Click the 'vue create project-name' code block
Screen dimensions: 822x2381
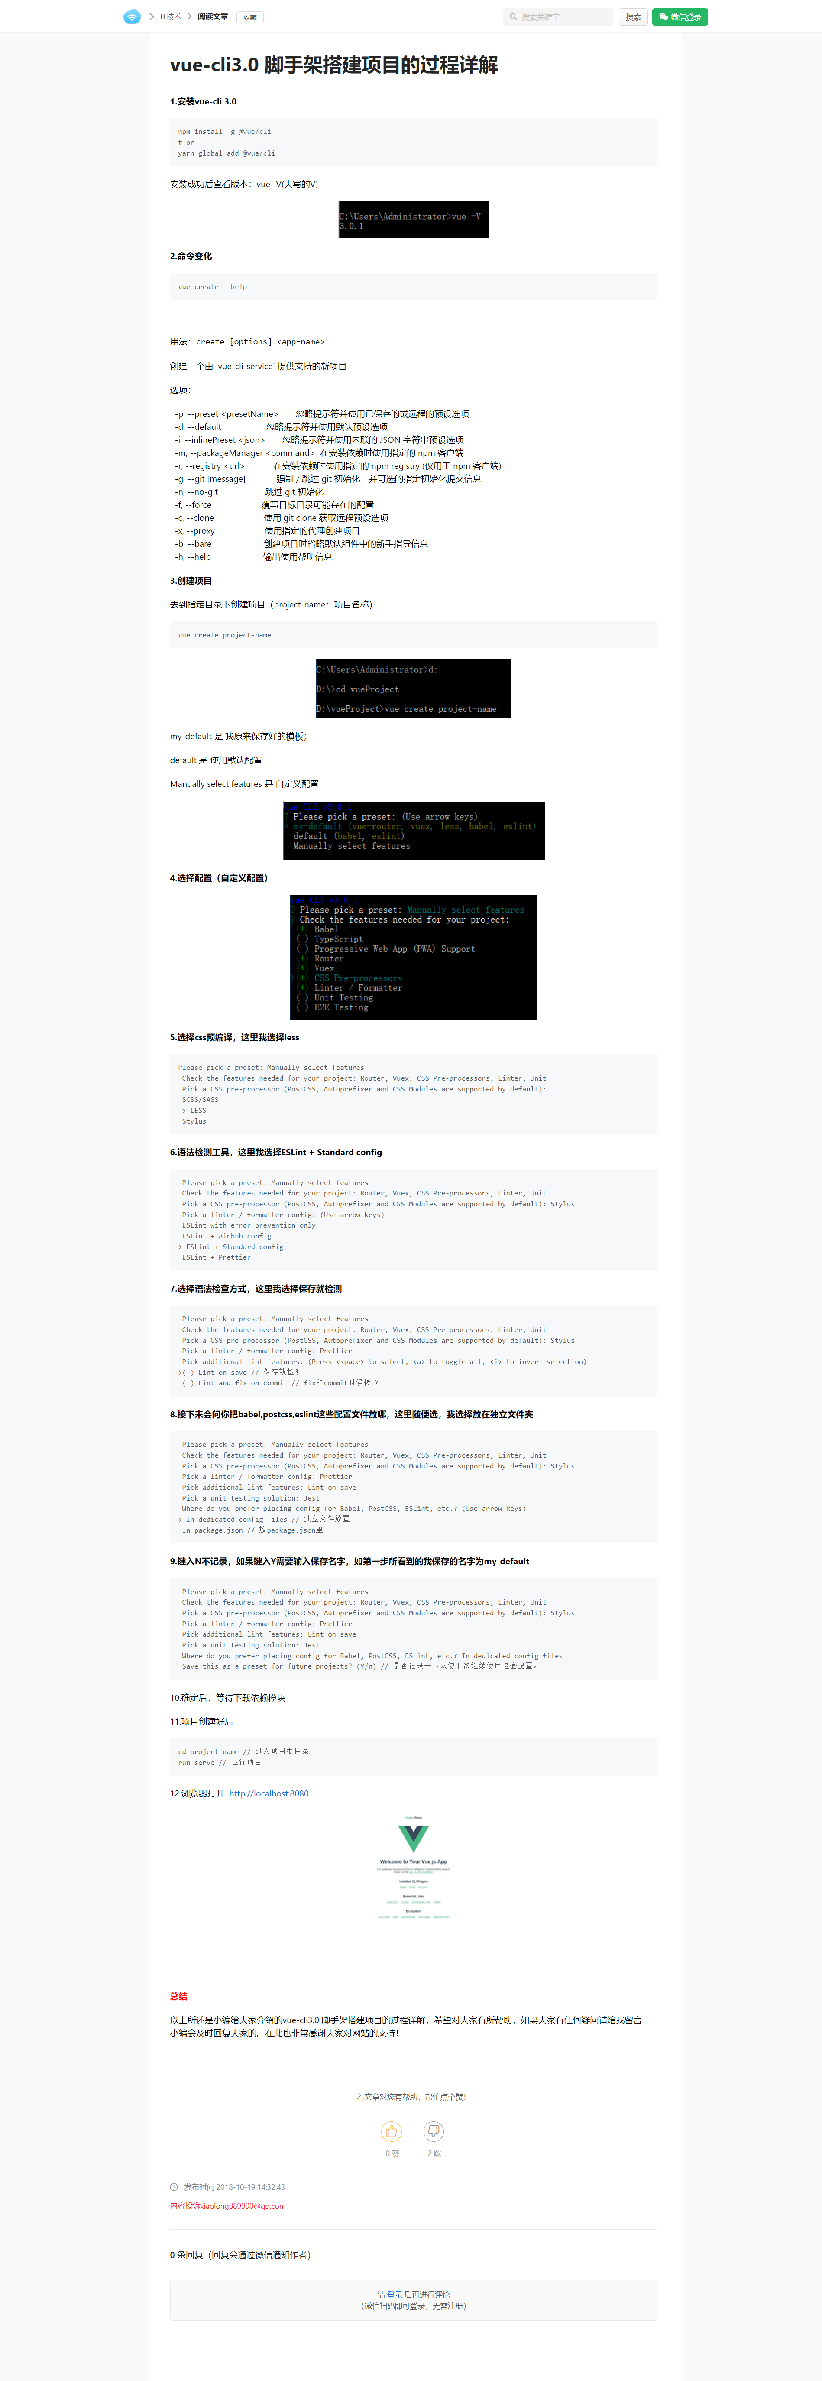point(414,635)
